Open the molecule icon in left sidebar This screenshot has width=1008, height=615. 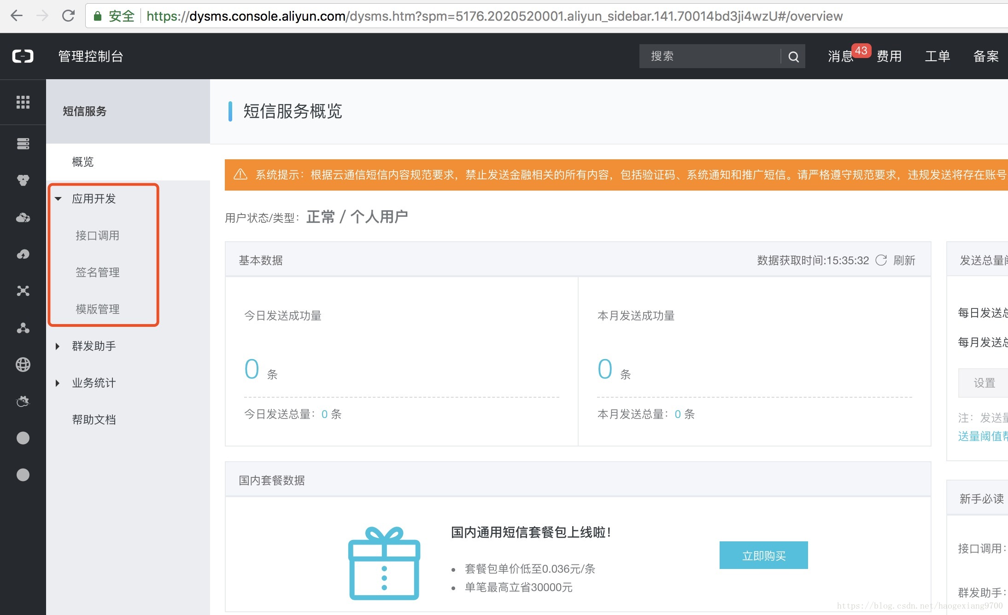pos(23,328)
